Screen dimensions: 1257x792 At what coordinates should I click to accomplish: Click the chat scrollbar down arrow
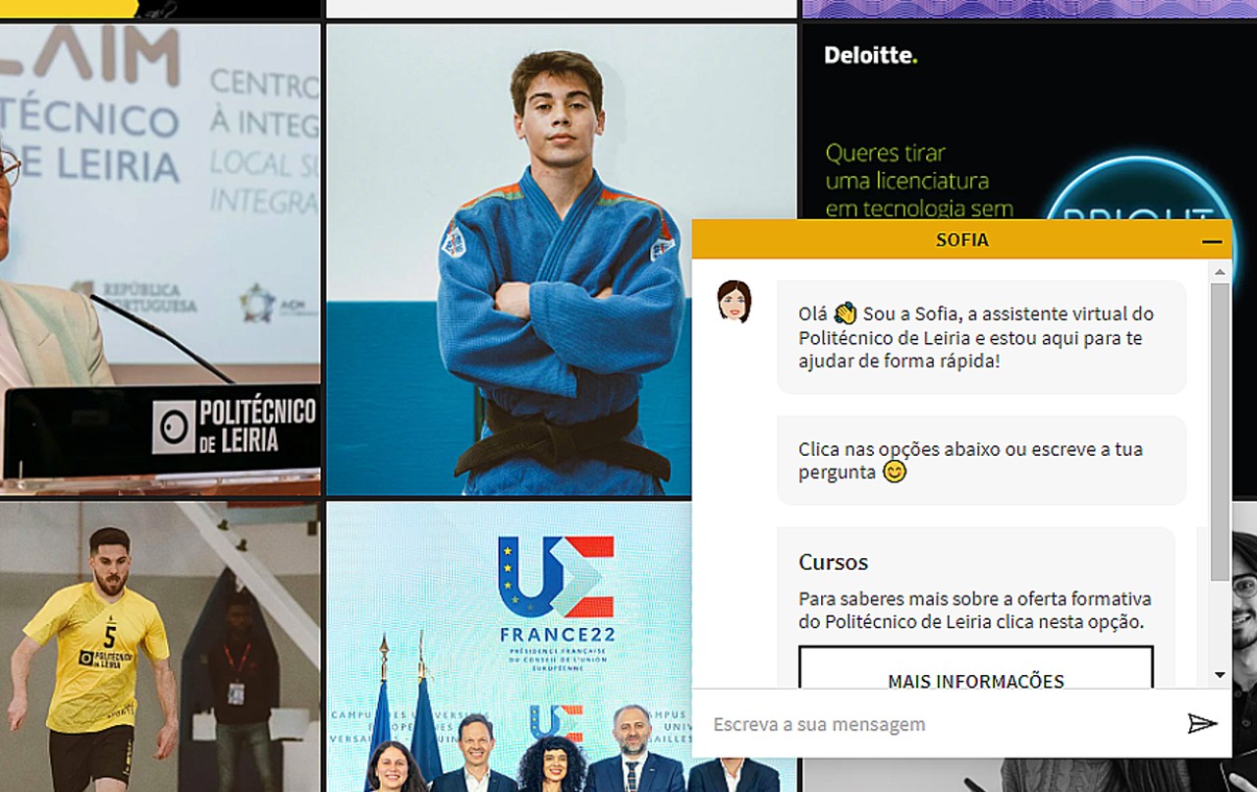(x=1220, y=675)
